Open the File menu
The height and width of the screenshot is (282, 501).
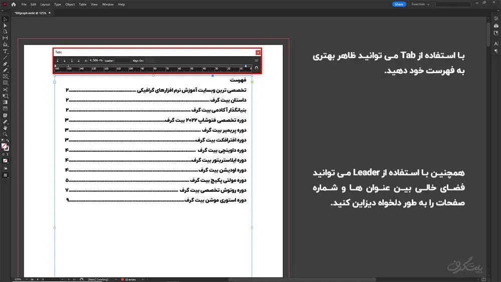[x=24, y=5]
